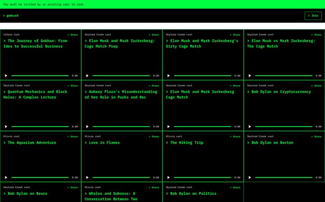Image resolution: width=325 pixels, height=202 pixels.
Task: Share the 'Dirty Cage Match' cast
Action: tap(235, 35)
